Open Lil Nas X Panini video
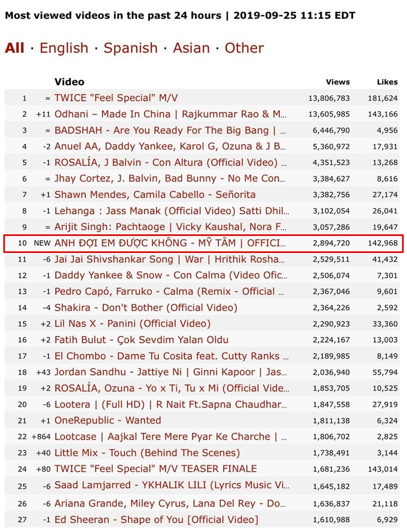 (132, 324)
